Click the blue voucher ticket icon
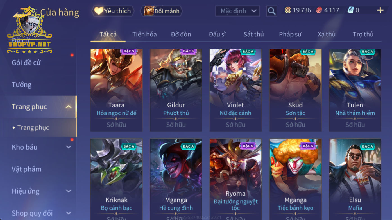This screenshot has height=220, width=392. coord(350,10)
